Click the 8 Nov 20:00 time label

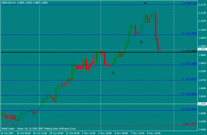pyautogui.click(x=154, y=133)
